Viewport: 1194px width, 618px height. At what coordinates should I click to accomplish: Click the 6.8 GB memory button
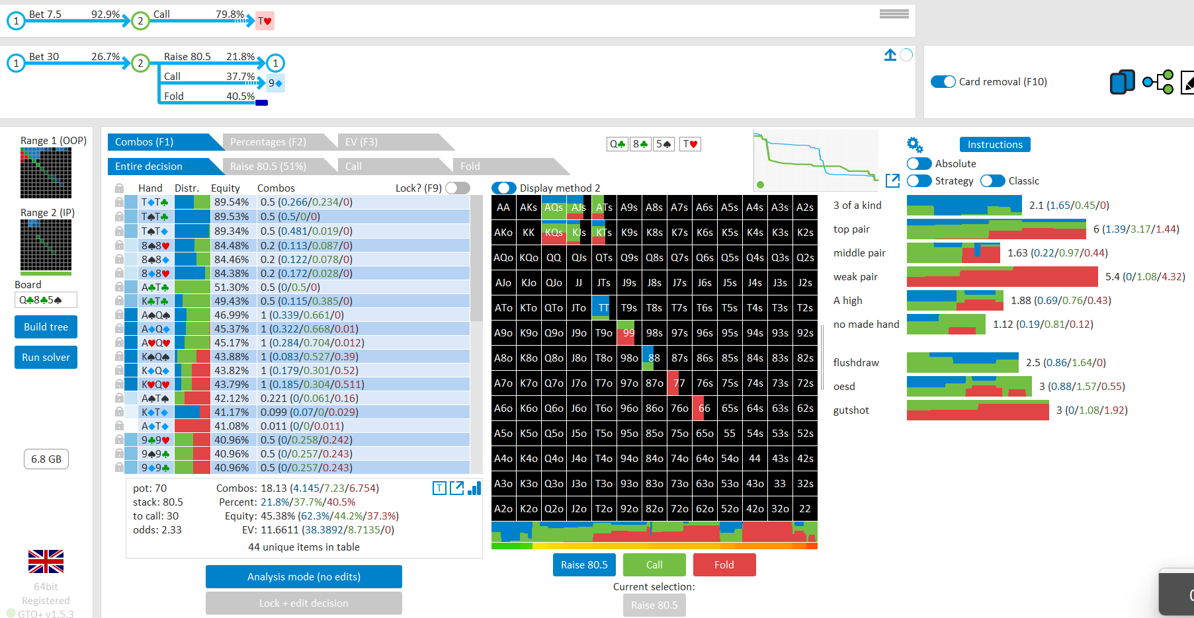tap(46, 459)
